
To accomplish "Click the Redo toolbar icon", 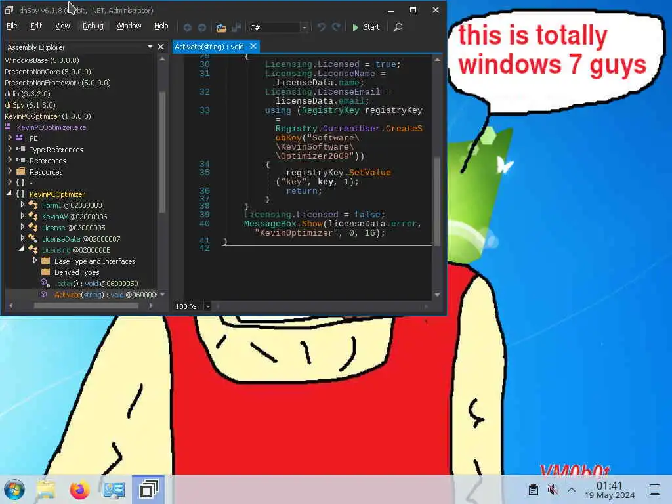I will click(337, 27).
